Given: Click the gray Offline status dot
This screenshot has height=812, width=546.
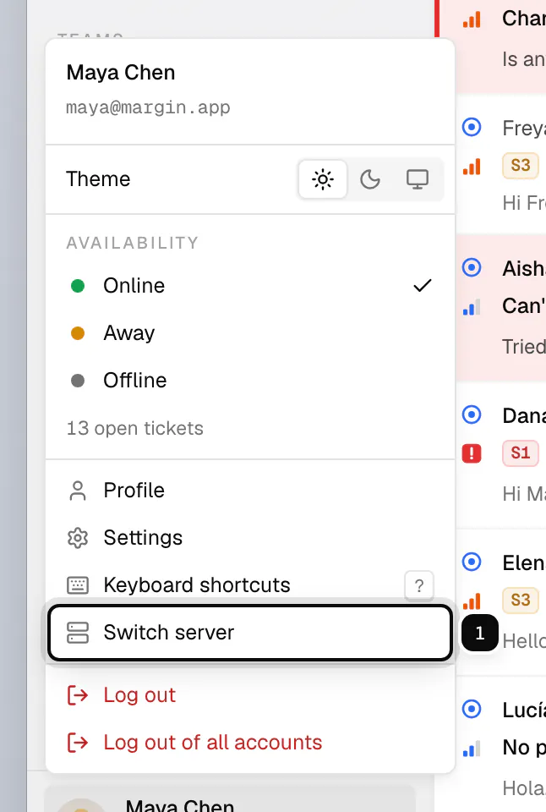Looking at the screenshot, I should pos(78,381).
